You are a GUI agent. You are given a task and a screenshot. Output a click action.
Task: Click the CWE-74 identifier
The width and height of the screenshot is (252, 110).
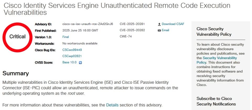pos(126,36)
